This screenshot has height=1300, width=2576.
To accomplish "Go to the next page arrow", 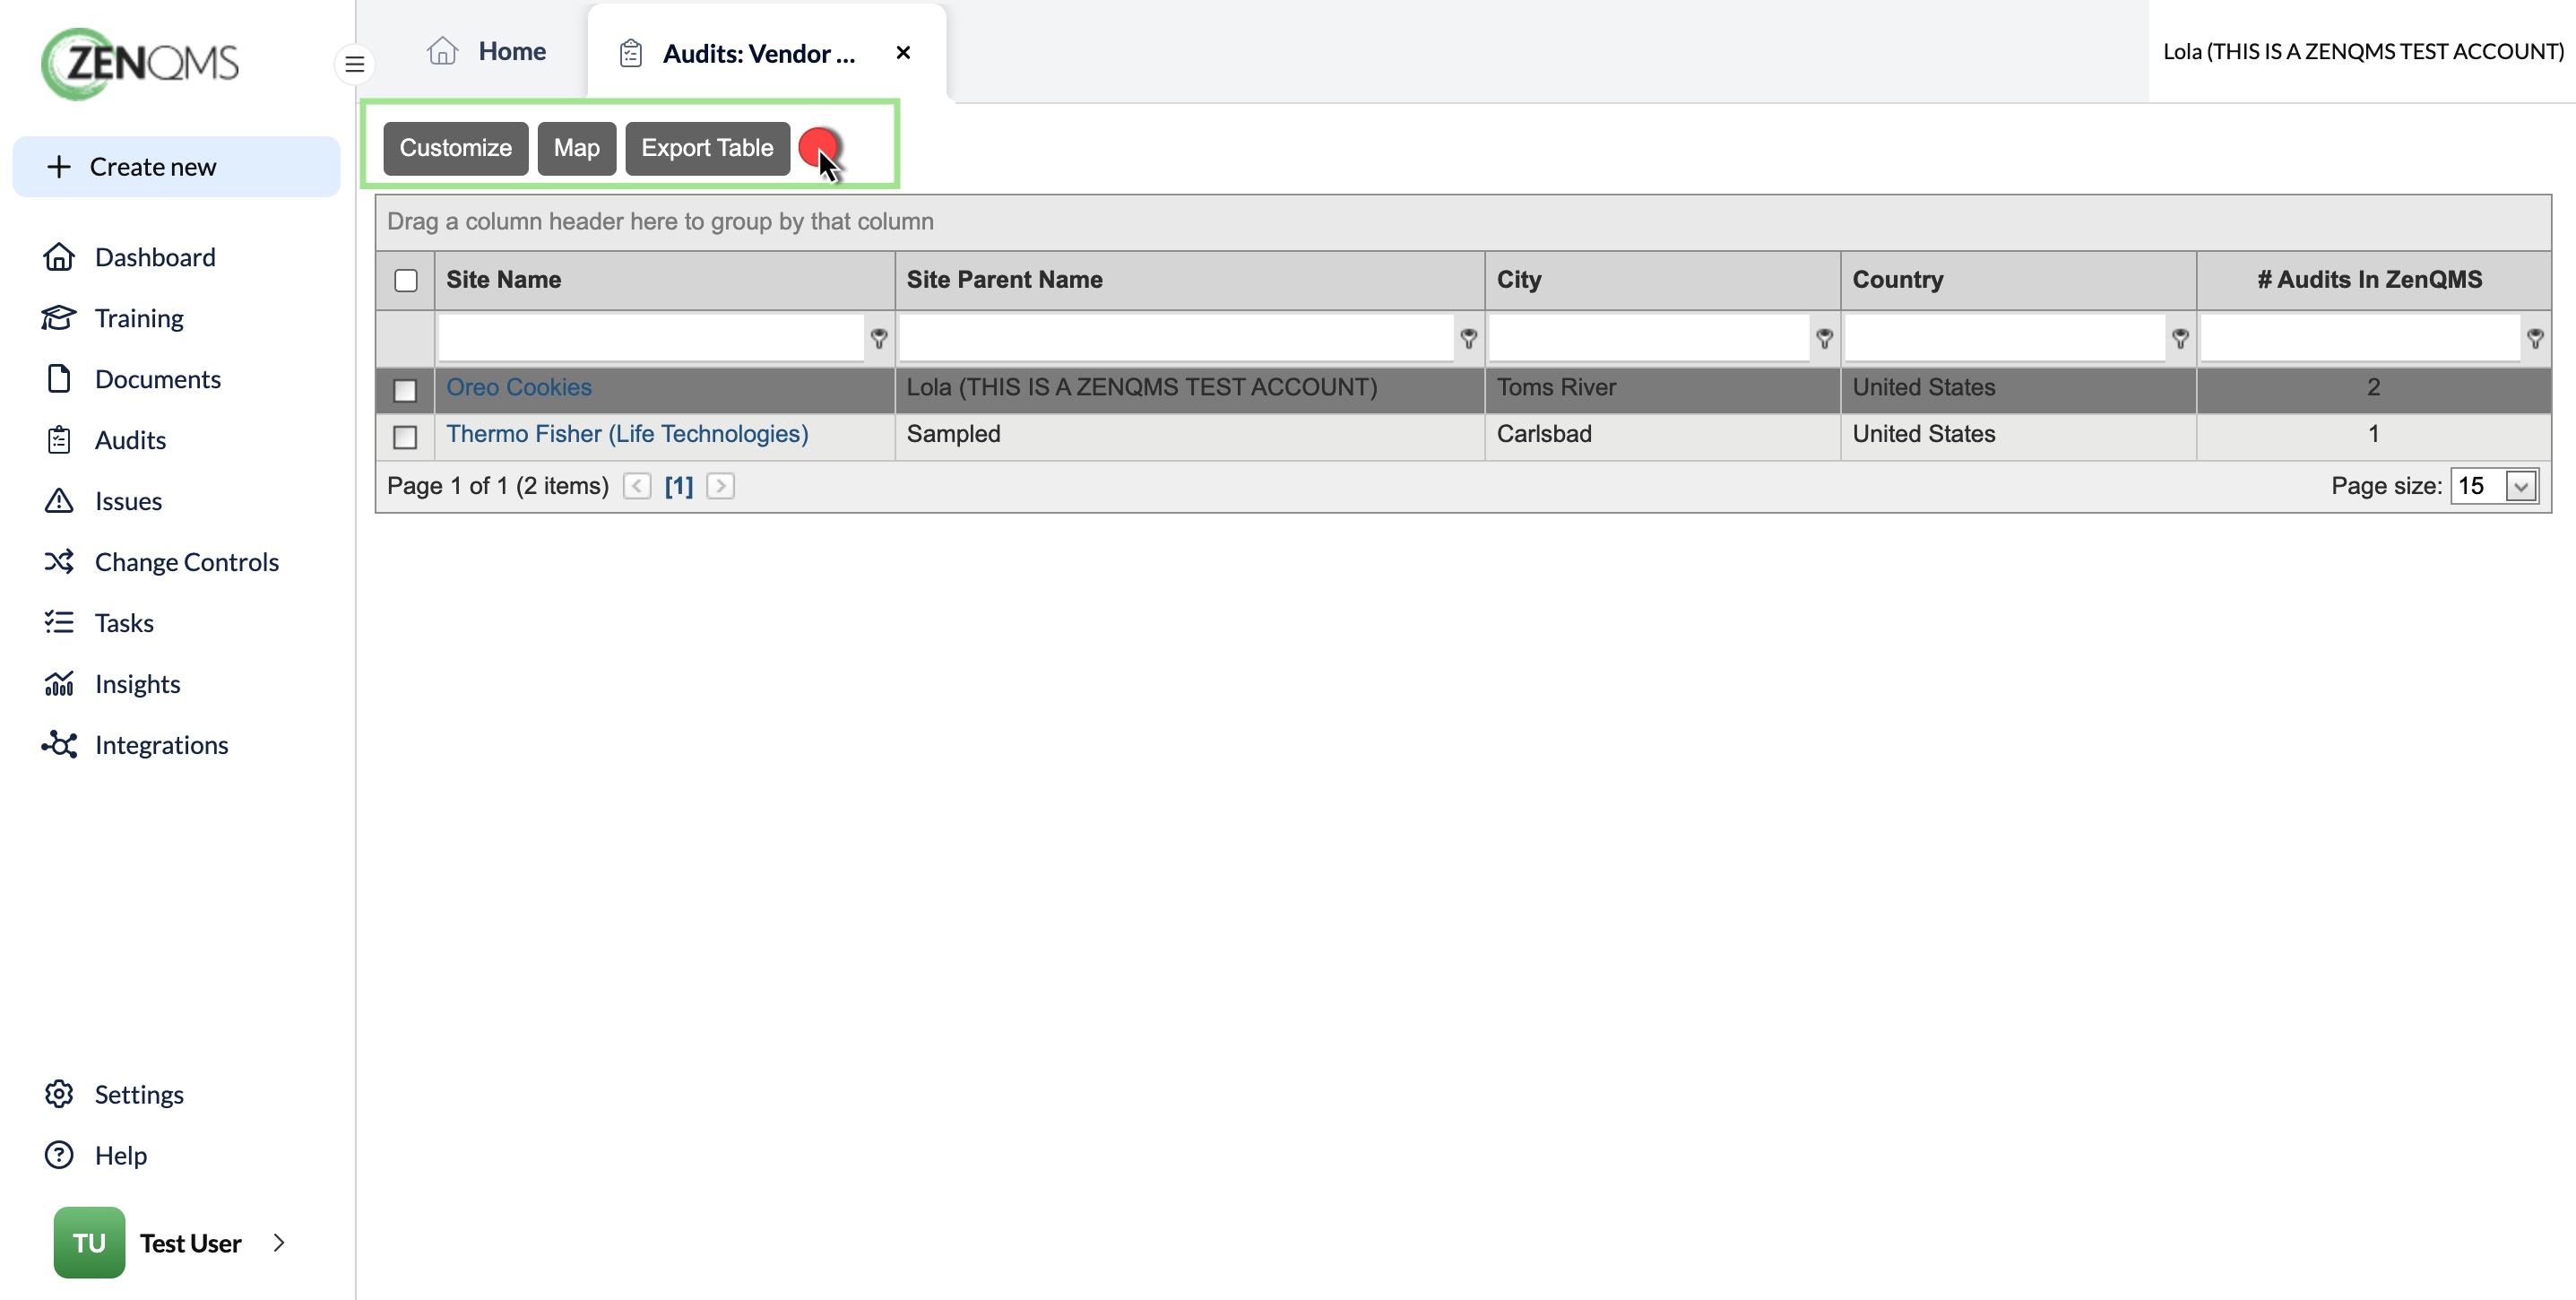I will pos(720,486).
